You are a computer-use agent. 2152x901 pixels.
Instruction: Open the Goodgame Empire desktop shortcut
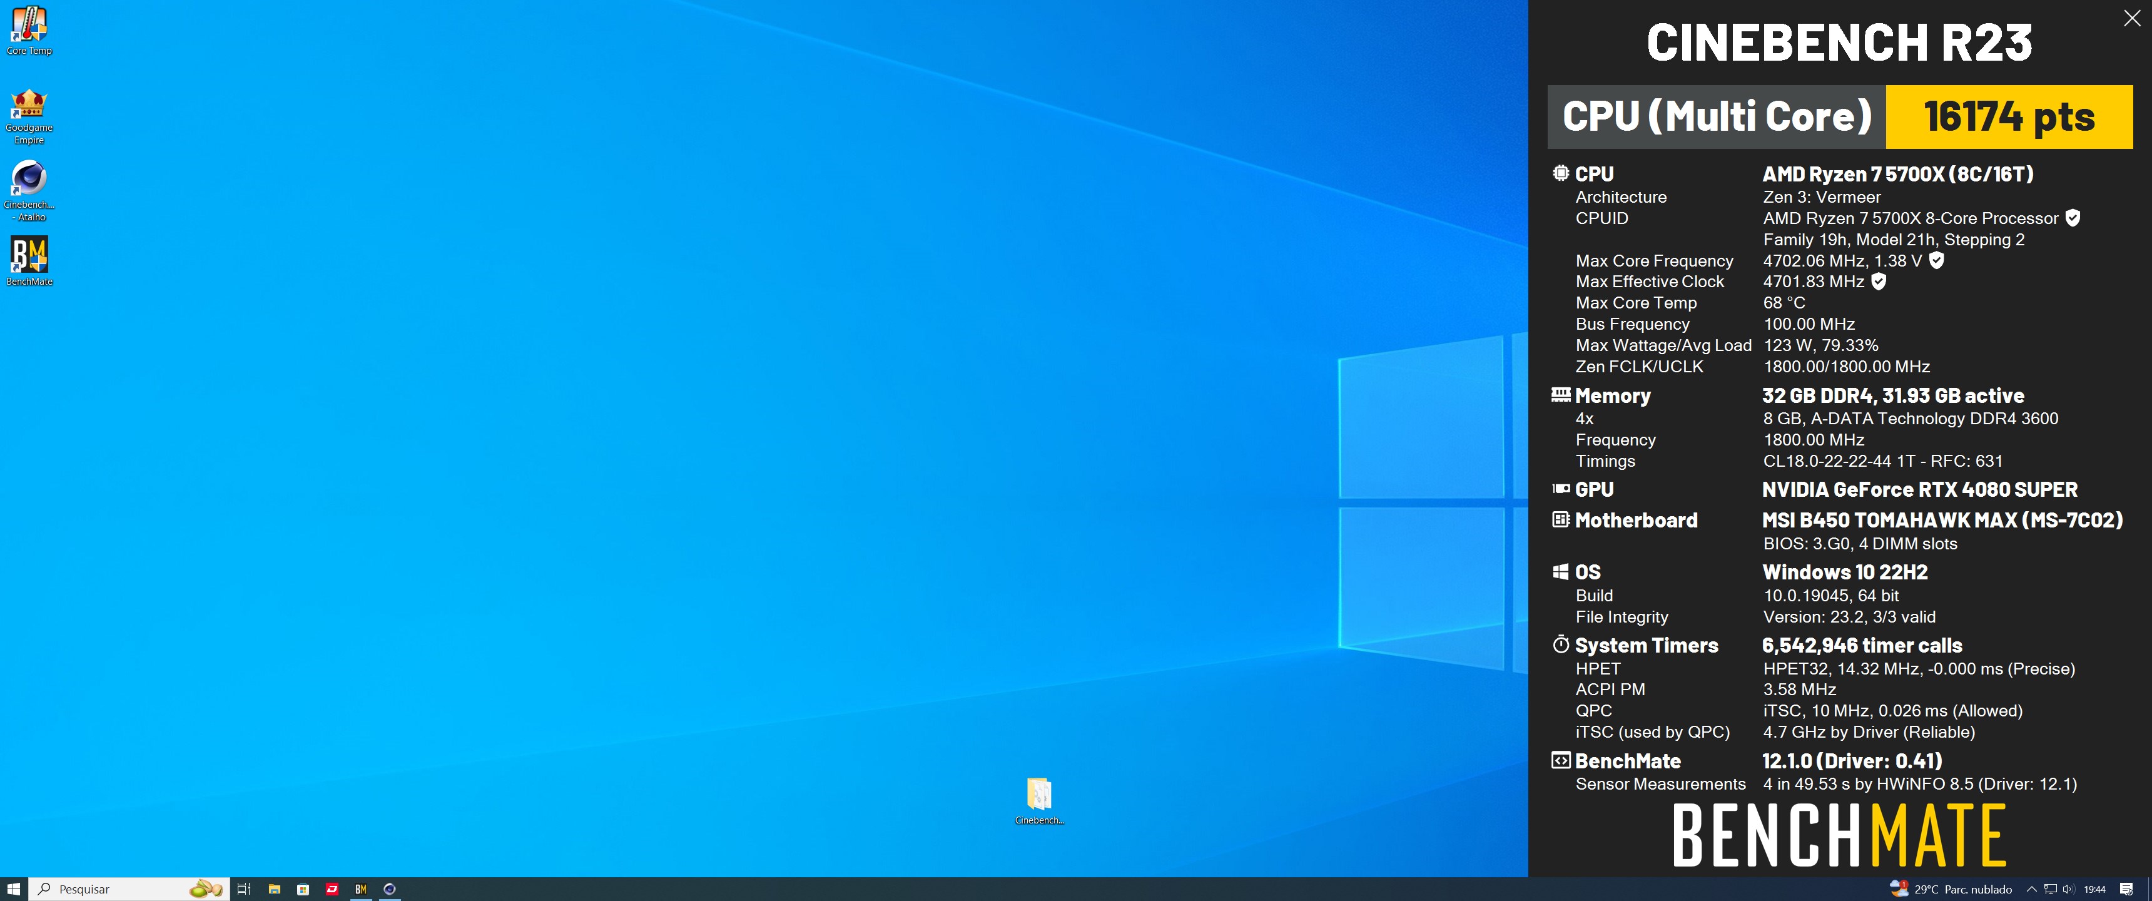coord(29,116)
